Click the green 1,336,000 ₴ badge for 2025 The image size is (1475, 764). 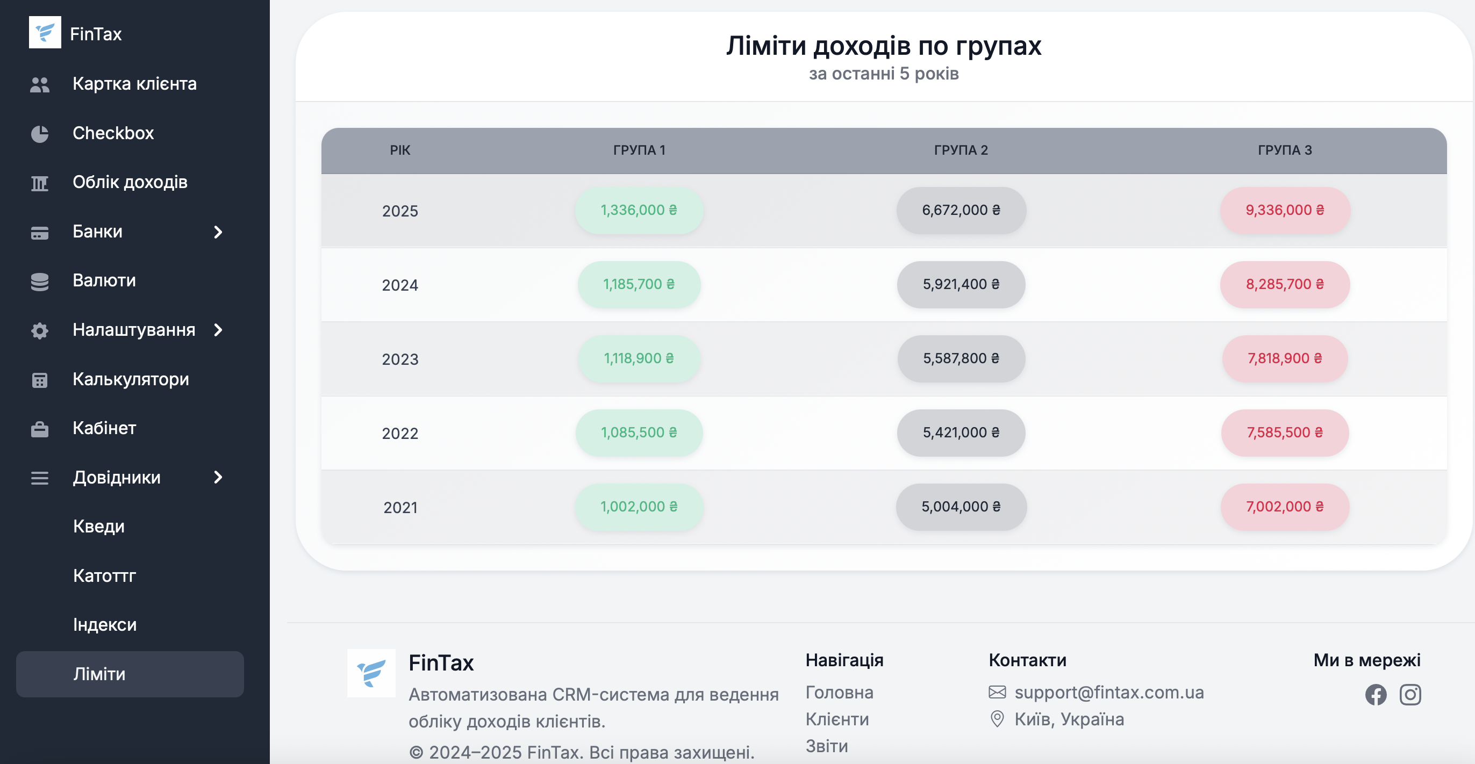tap(639, 210)
